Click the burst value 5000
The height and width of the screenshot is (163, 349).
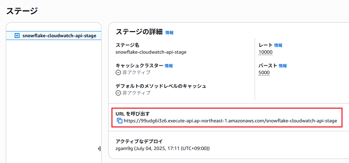point(264,73)
